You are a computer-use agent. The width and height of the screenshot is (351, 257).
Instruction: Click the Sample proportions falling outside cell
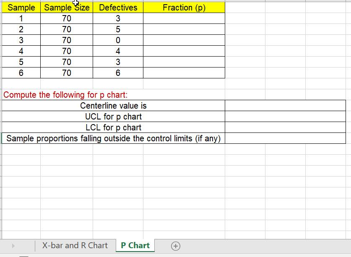pos(113,138)
